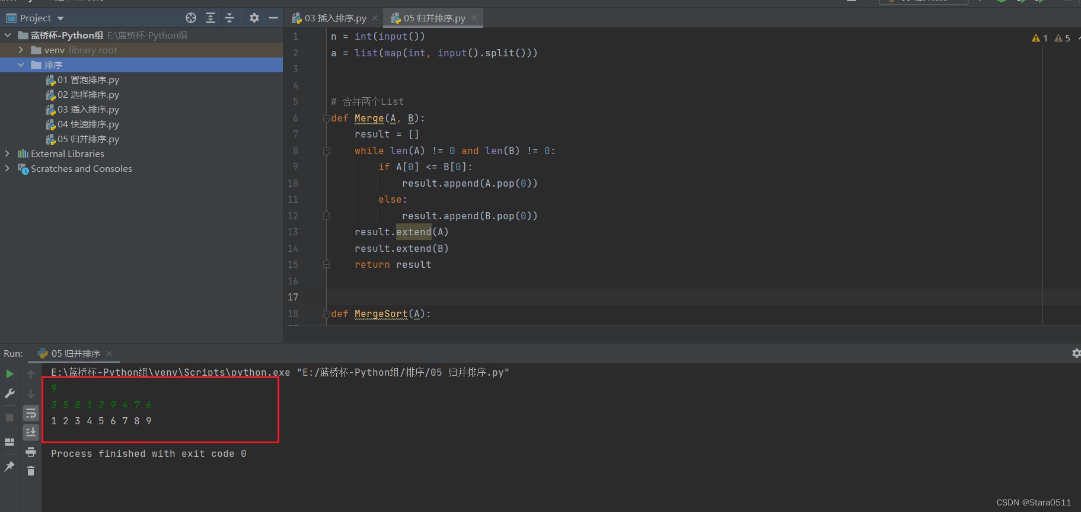The image size is (1081, 512).
Task: Expand the venv library root folder
Action: pos(21,50)
